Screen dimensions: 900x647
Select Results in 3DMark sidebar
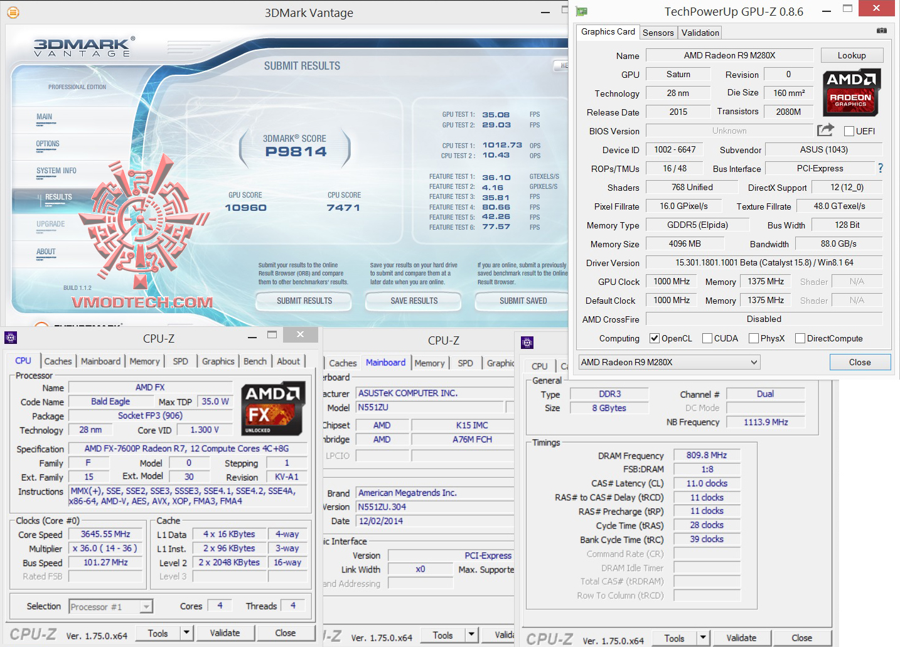58,197
